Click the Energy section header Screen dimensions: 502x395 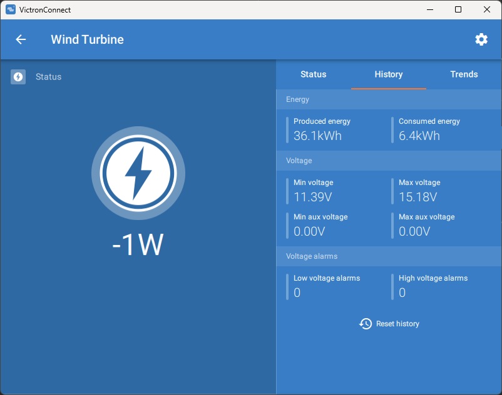click(x=389, y=99)
